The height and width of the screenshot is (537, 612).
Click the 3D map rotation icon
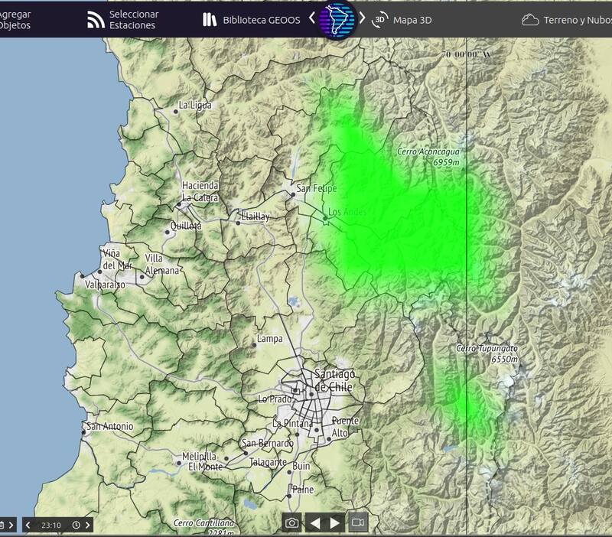[x=379, y=21]
